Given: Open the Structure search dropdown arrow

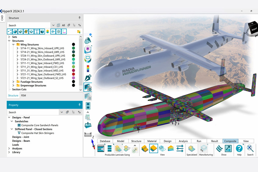Looking at the screenshot, I should pos(53,25).
